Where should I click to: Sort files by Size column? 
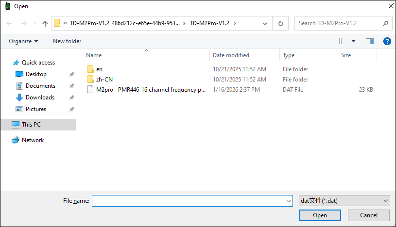[346, 55]
